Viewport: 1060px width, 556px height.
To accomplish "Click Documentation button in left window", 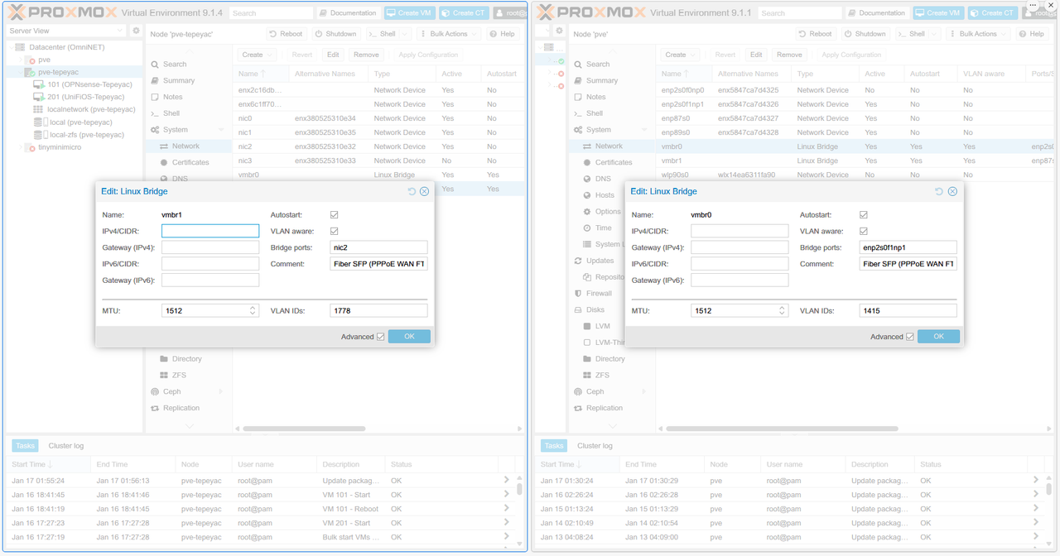I will (348, 13).
